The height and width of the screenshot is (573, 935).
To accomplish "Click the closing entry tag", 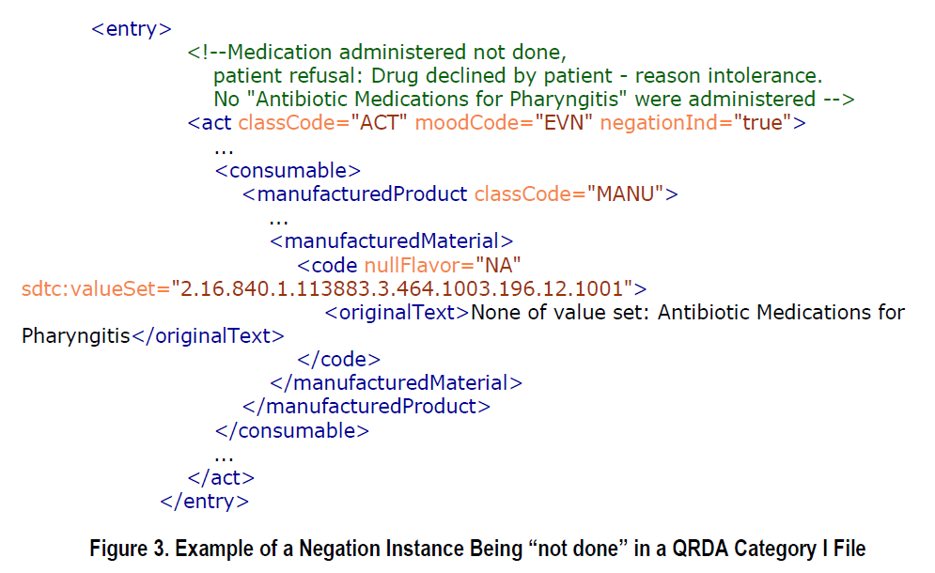I will tap(204, 502).
